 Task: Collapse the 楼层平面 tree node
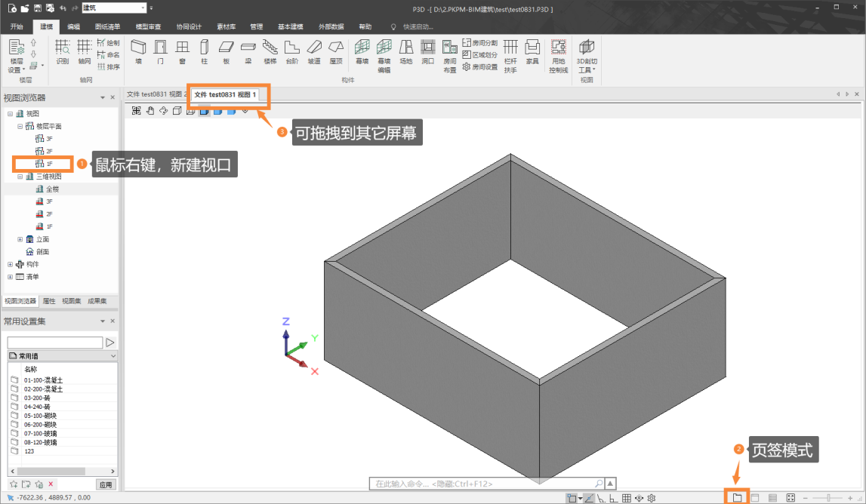[20, 127]
